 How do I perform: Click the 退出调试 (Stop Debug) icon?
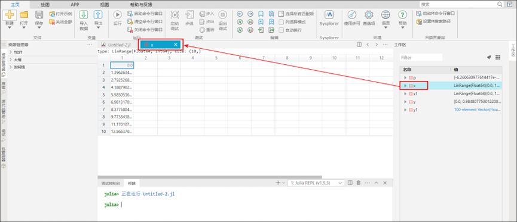[x=223, y=15]
